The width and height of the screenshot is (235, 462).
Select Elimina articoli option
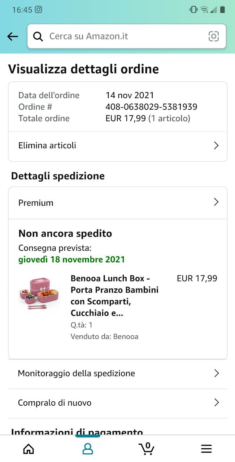pyautogui.click(x=47, y=145)
